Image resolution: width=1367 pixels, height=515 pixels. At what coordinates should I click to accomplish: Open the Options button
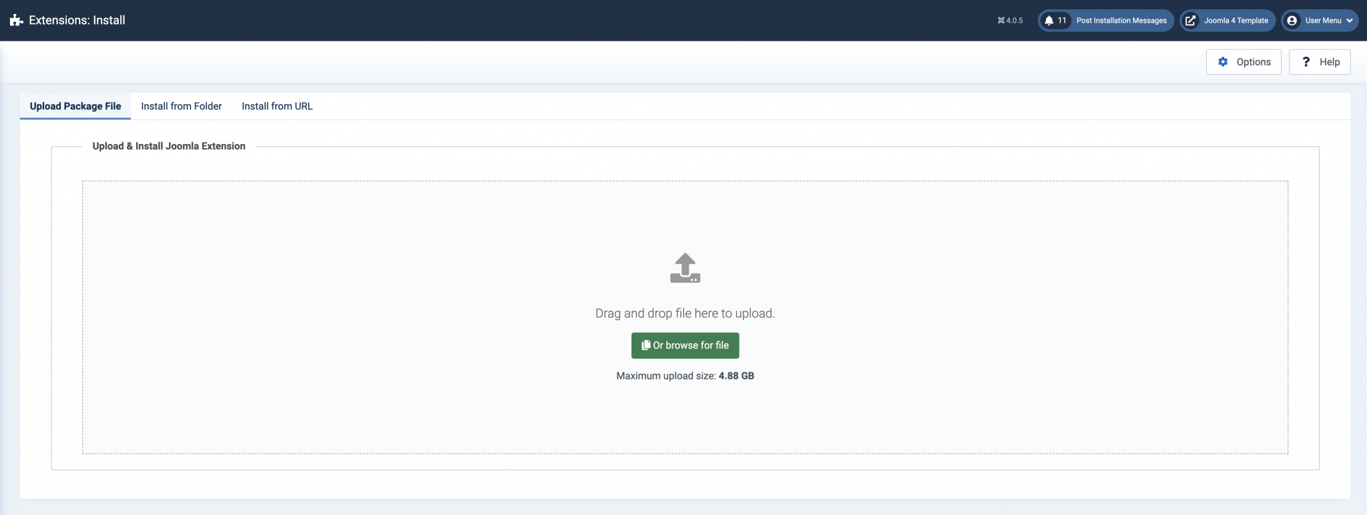click(x=1244, y=62)
